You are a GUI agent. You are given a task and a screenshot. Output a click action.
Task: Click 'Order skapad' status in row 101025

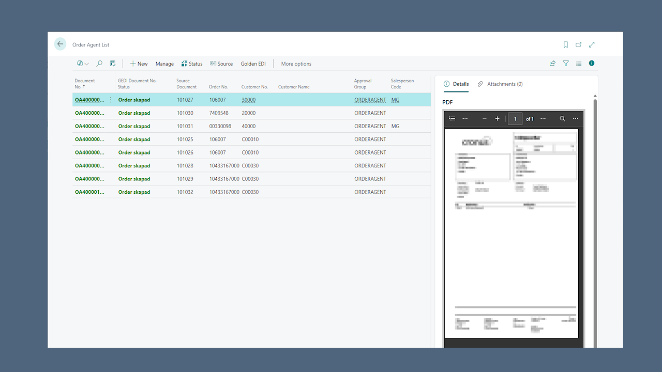(134, 139)
